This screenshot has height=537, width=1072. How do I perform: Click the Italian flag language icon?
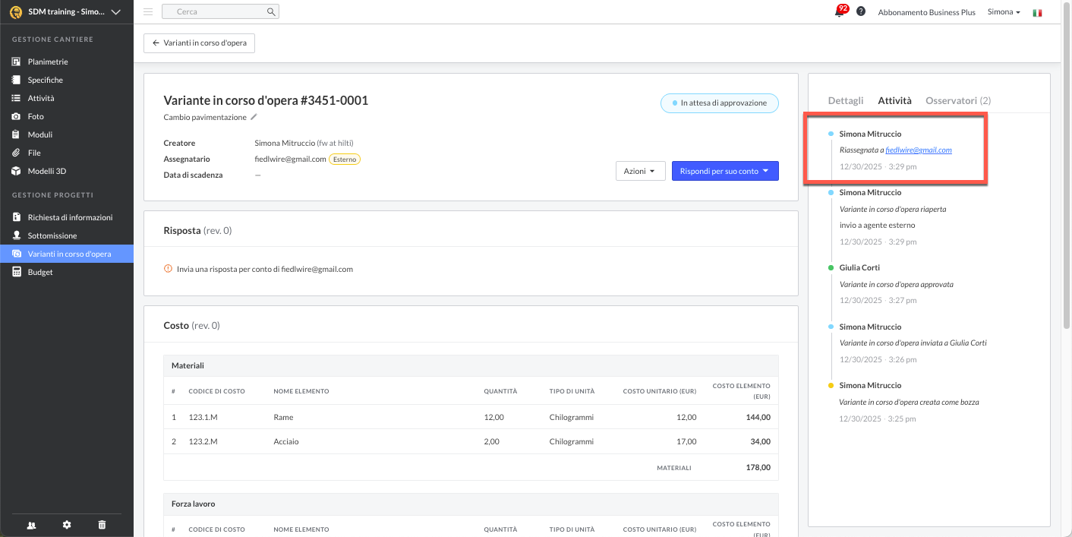tap(1037, 13)
